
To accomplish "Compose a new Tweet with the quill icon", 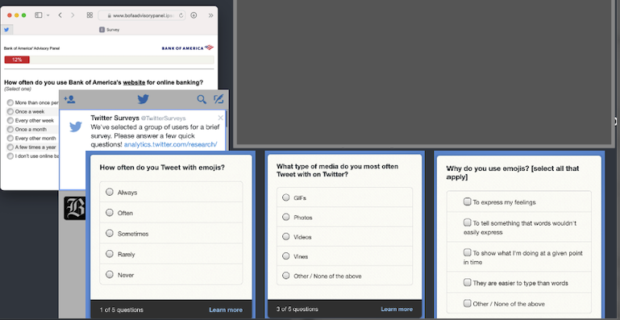I will click(218, 99).
